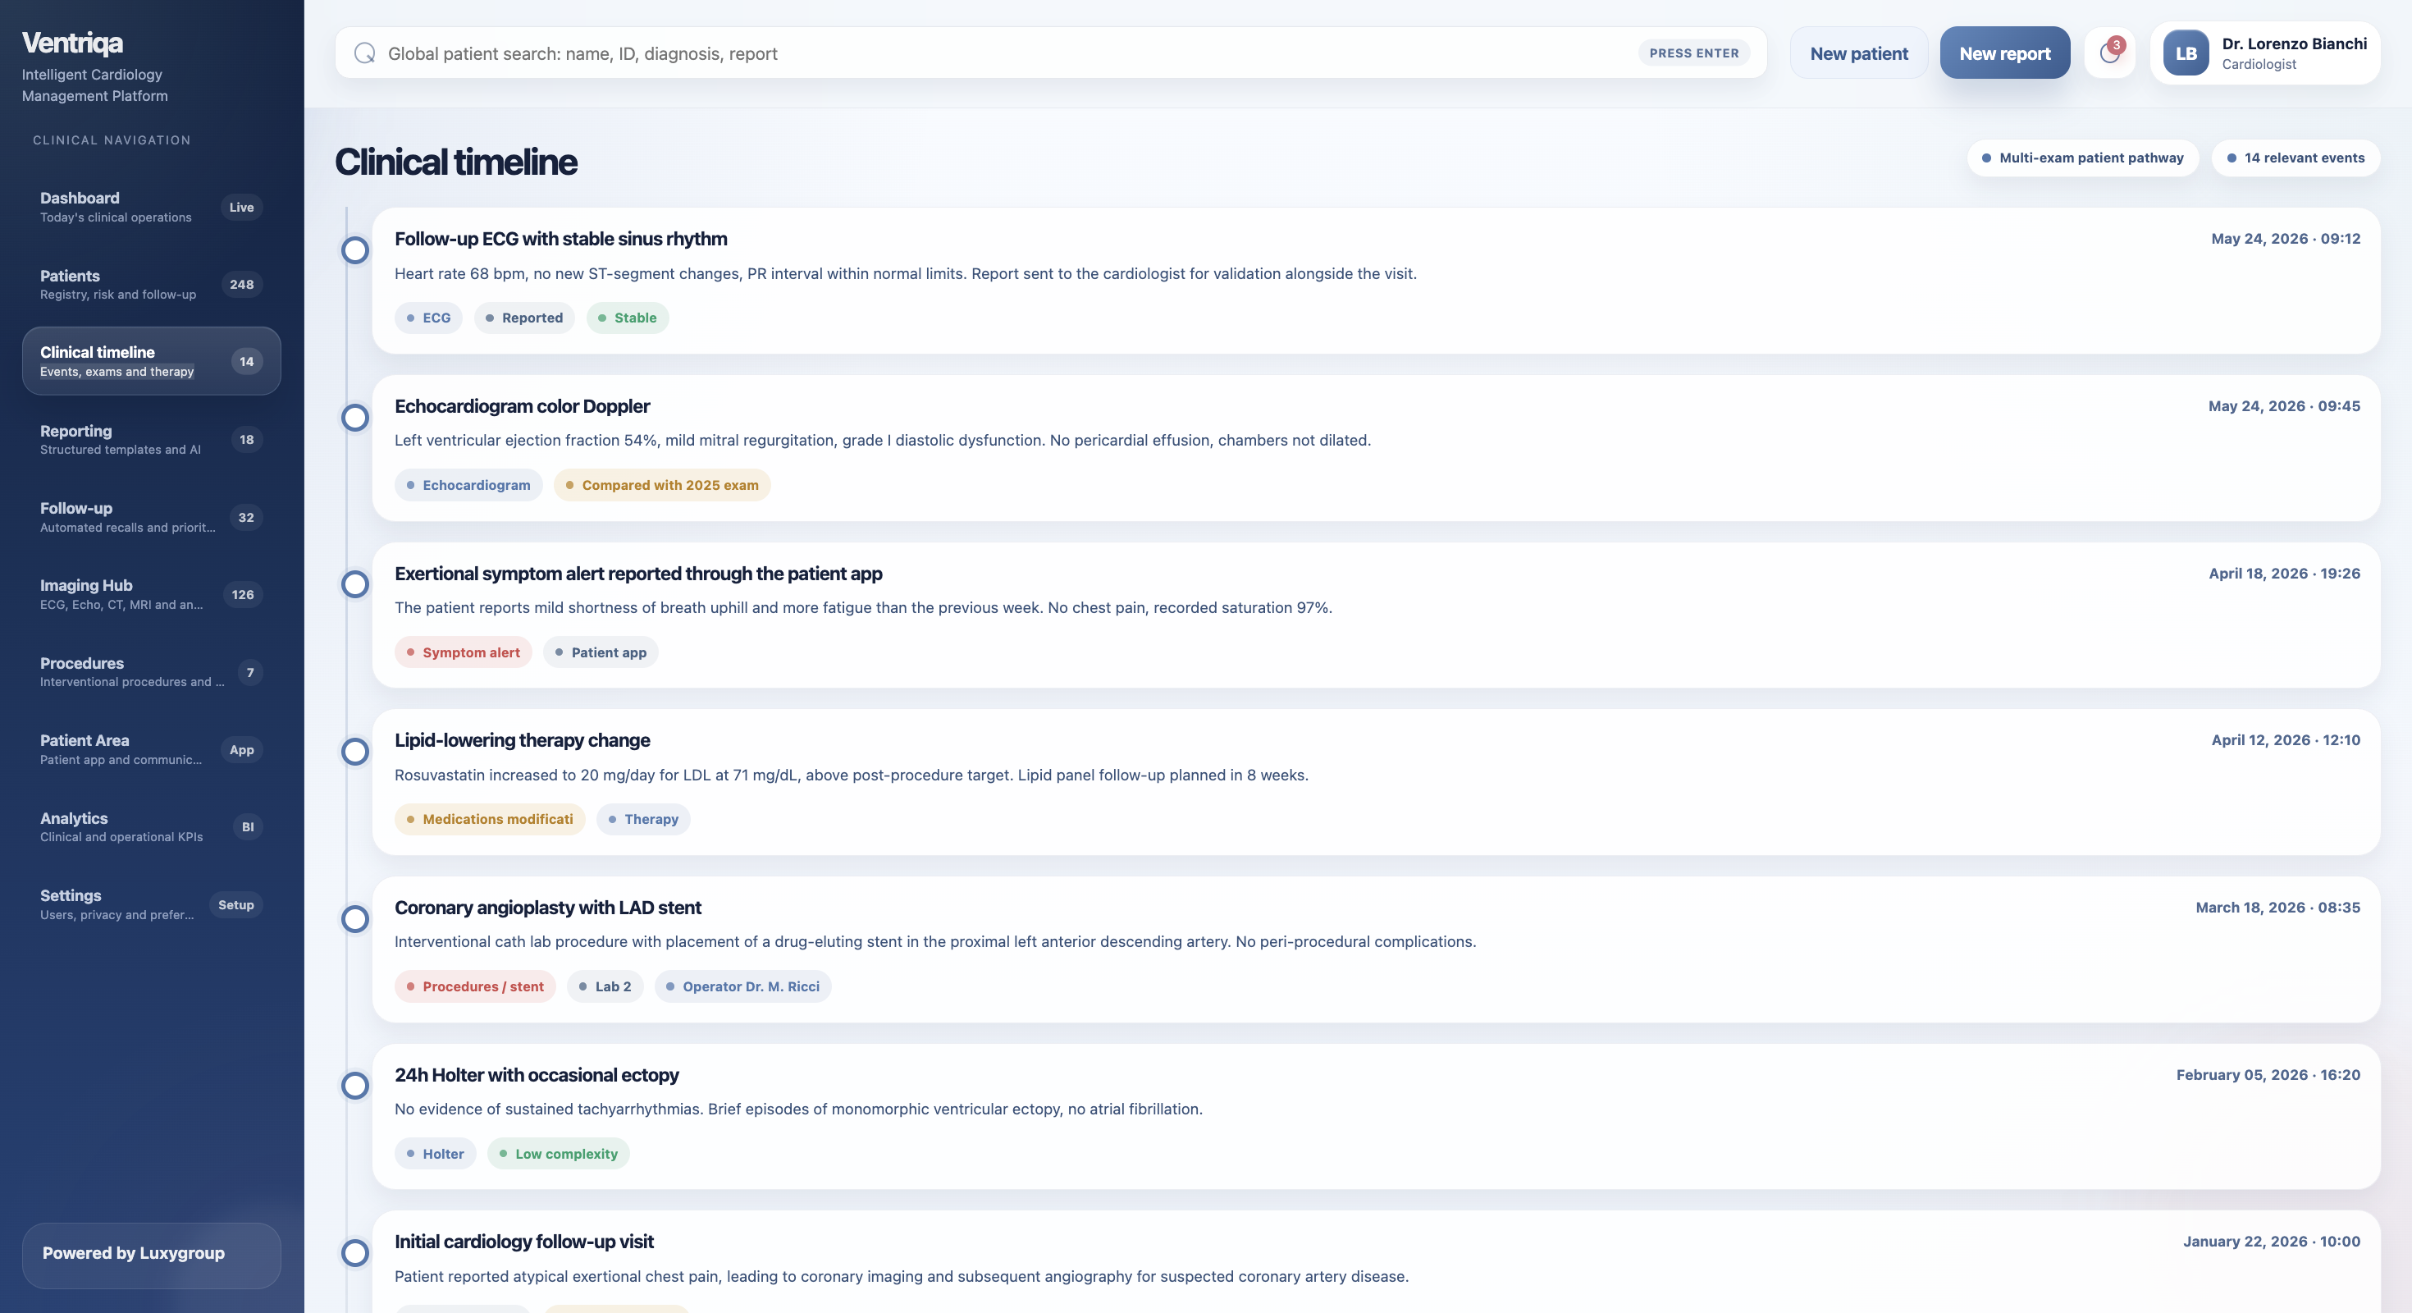Open Initial cardiology follow-up visit event
Image resolution: width=2412 pixels, height=1313 pixels.
click(523, 1242)
